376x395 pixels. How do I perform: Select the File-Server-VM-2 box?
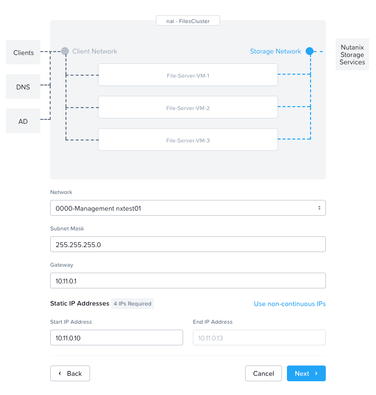tap(188, 107)
